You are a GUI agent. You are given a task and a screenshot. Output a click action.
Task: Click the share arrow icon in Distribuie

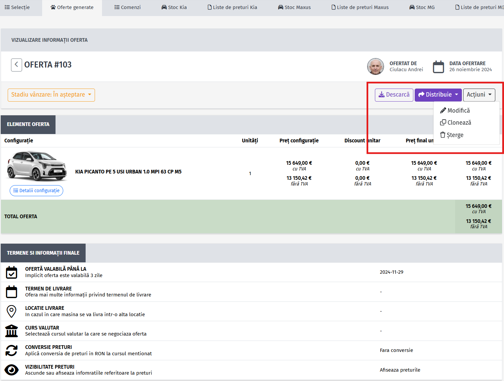tap(421, 95)
